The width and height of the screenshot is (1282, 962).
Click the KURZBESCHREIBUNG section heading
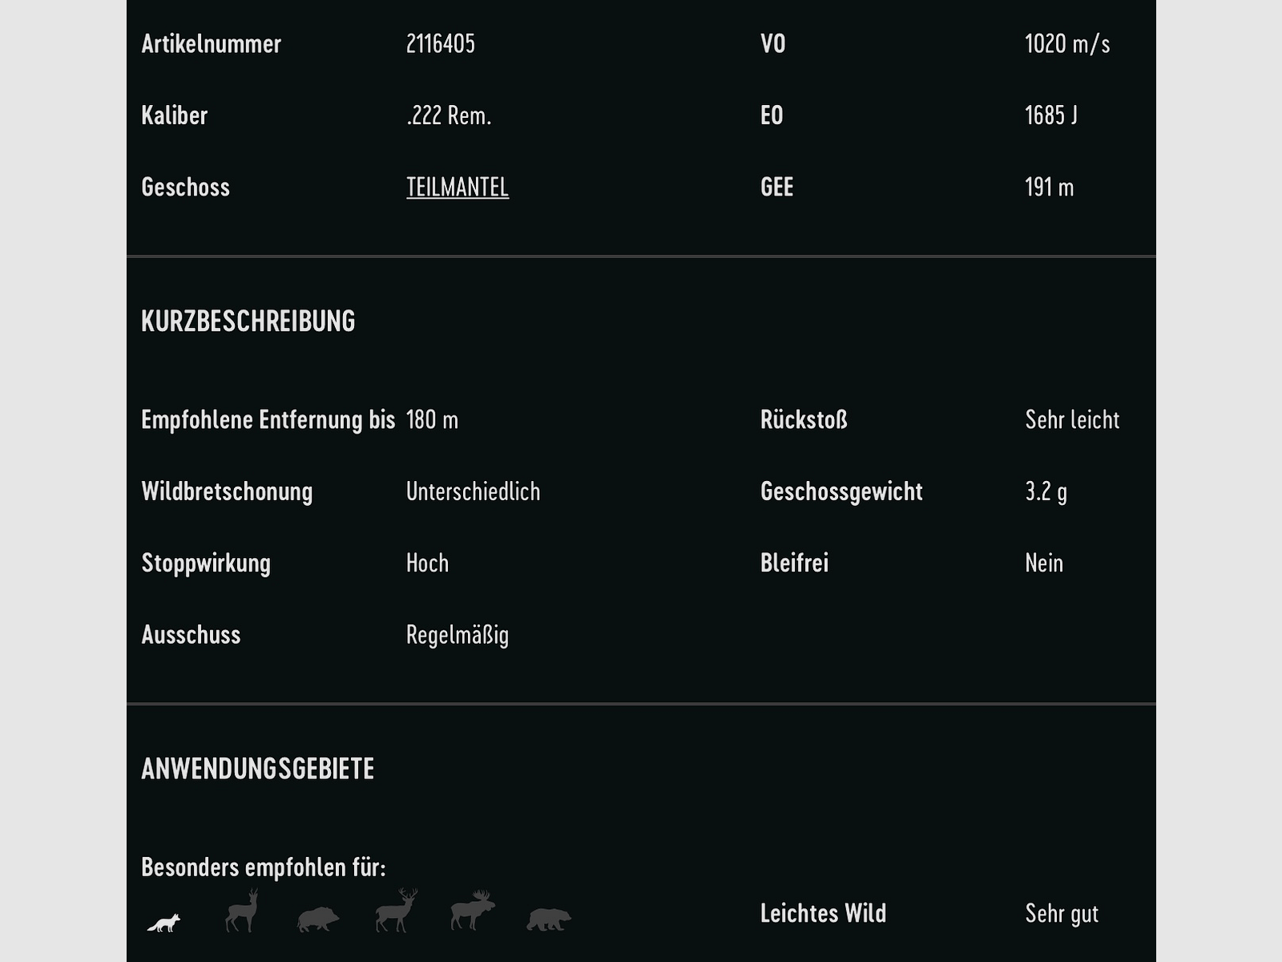pyautogui.click(x=248, y=321)
